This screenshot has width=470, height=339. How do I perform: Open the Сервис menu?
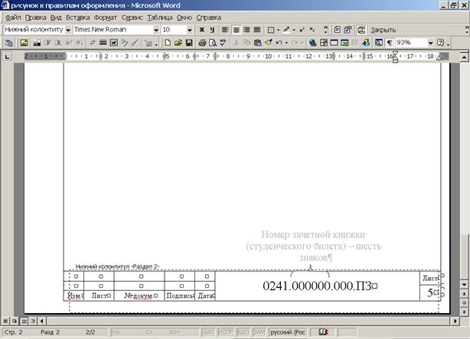pyautogui.click(x=132, y=18)
